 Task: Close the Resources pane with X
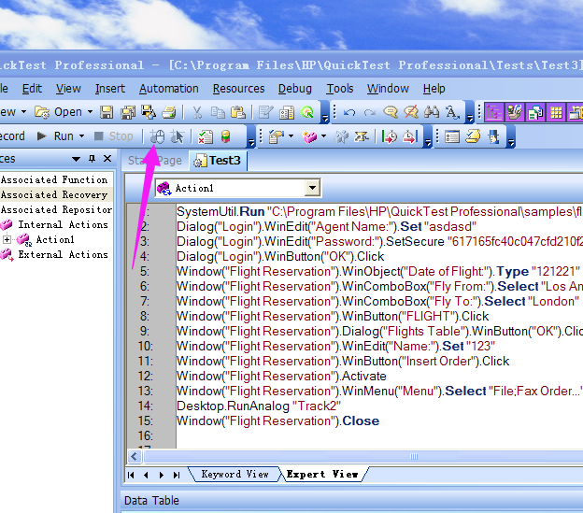coord(107,159)
